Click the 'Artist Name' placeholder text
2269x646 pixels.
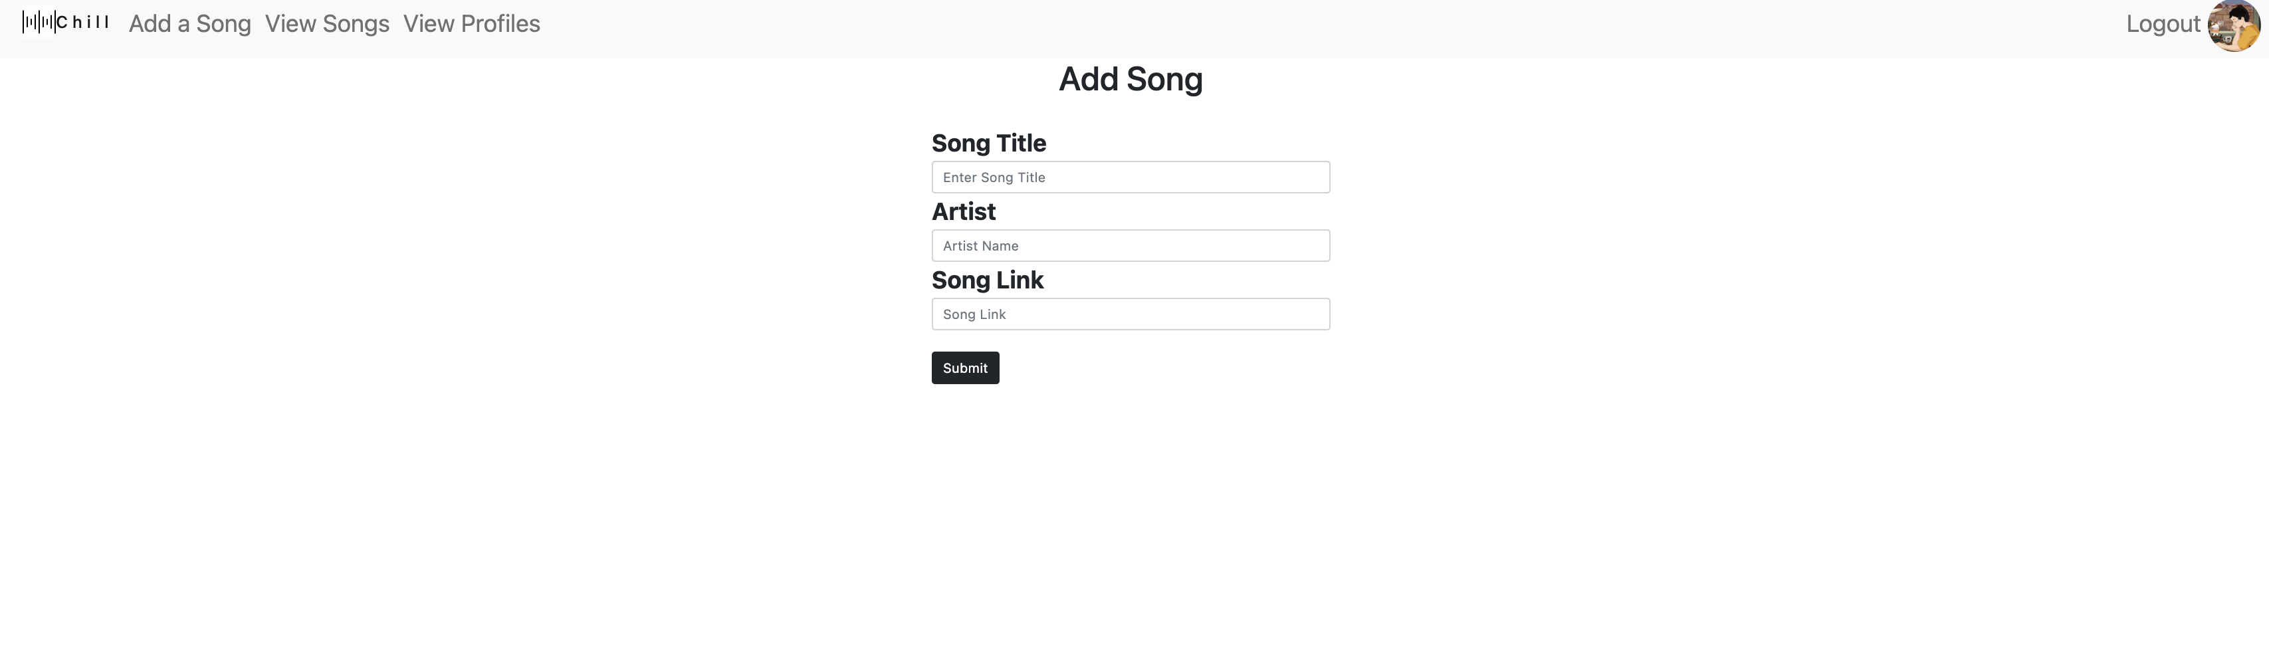[x=980, y=246]
